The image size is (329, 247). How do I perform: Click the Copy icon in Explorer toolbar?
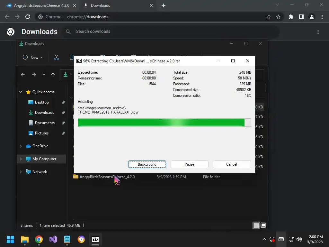point(72,57)
